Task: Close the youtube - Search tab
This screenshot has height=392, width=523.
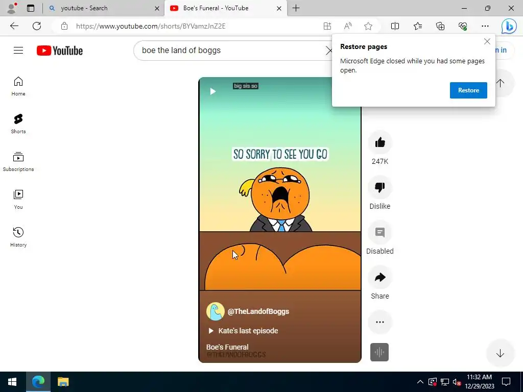Action: coord(157,8)
